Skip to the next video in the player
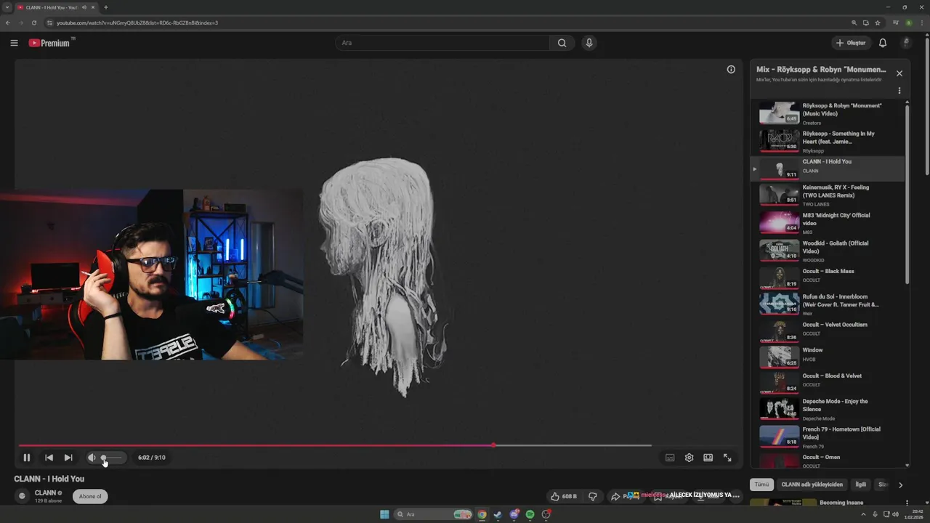Screen dimensions: 930x523 (x=68, y=458)
